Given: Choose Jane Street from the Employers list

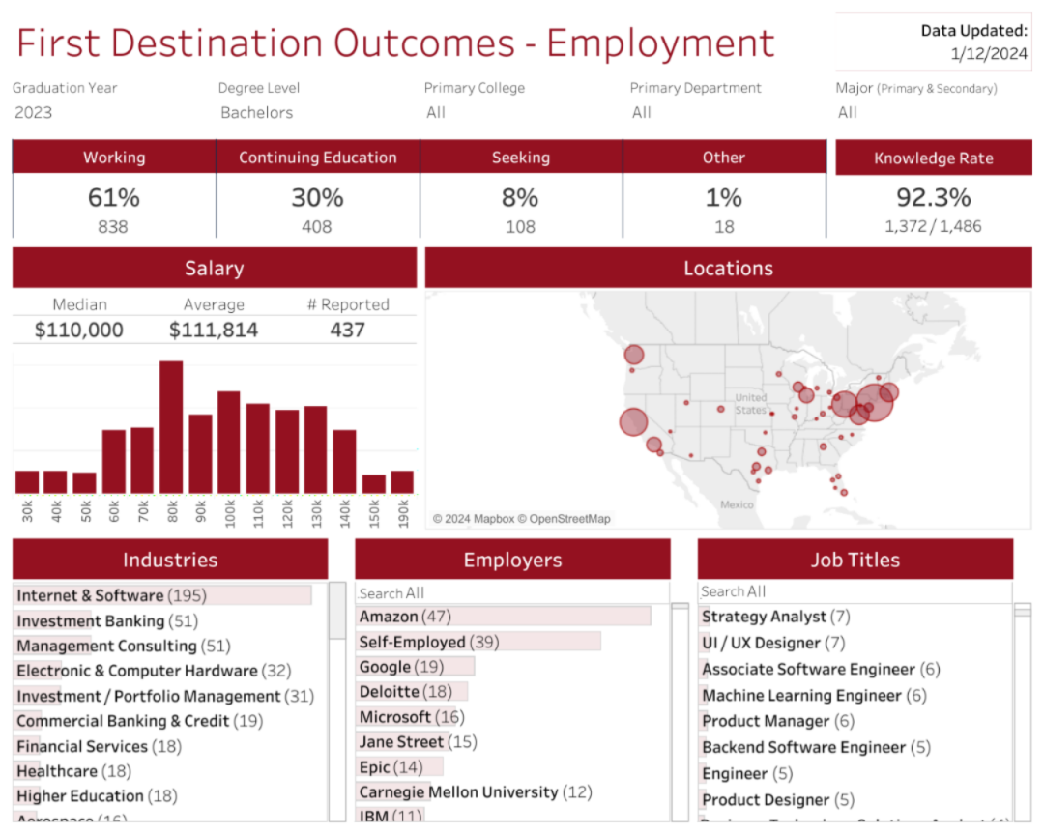Looking at the screenshot, I should click(418, 742).
